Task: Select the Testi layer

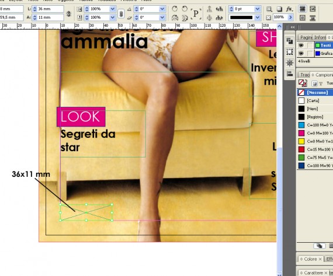Action: (324, 46)
